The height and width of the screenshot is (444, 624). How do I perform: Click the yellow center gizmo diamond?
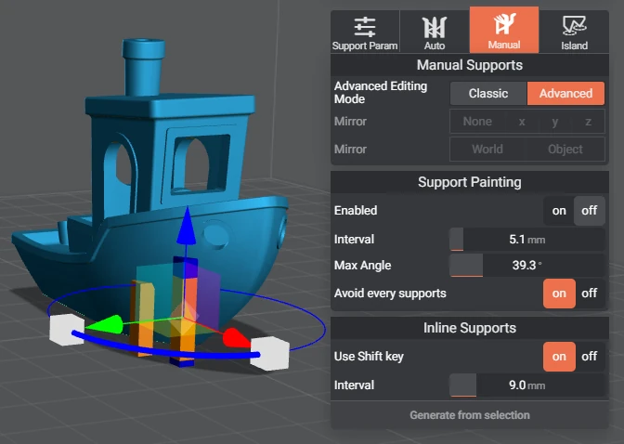[183, 319]
